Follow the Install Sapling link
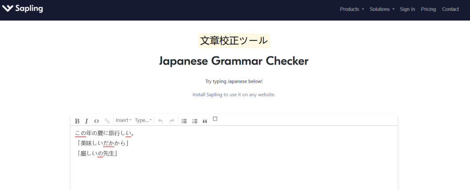Viewport: 470px width, 190px height. 207,95
